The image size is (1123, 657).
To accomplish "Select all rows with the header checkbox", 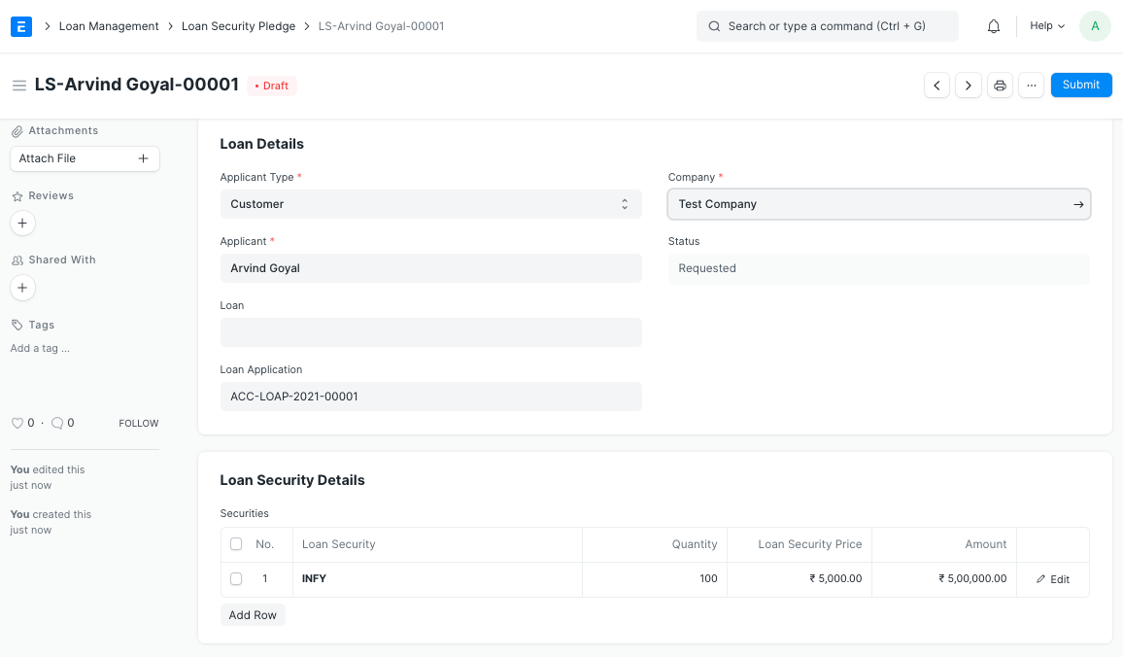I will [x=236, y=543].
